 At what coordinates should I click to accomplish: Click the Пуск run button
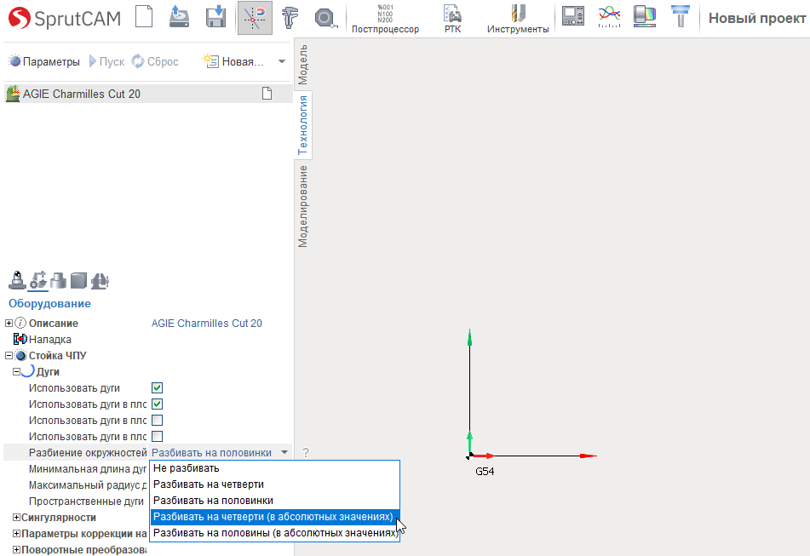[107, 61]
